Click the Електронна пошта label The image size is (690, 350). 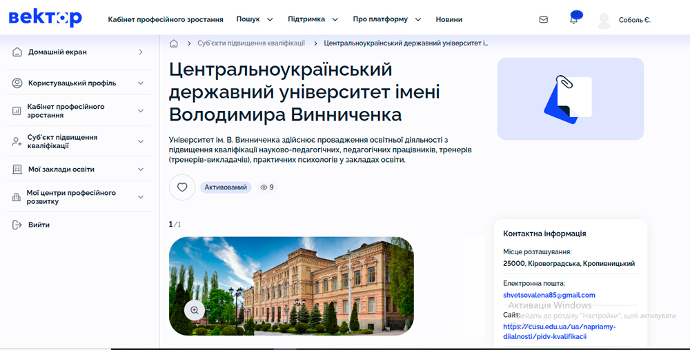pos(534,284)
